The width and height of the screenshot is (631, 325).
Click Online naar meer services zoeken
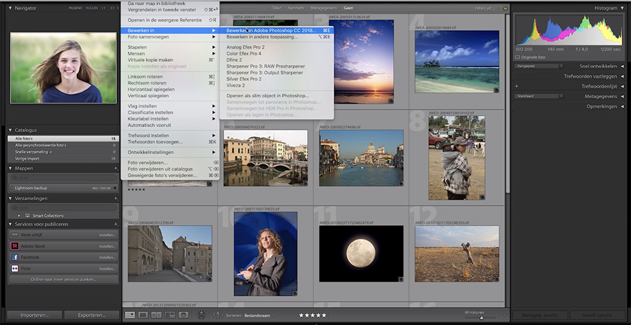click(64, 279)
